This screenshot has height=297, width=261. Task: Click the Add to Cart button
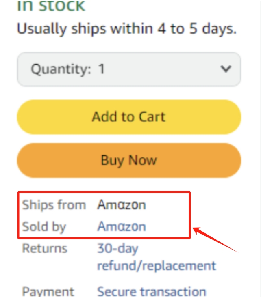point(129,117)
